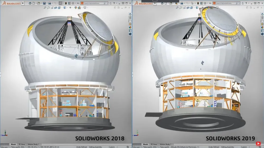
Task: Click Home icon in right SOLIDWORKS 2019 window
Action: pyautogui.click(x=162, y=3)
